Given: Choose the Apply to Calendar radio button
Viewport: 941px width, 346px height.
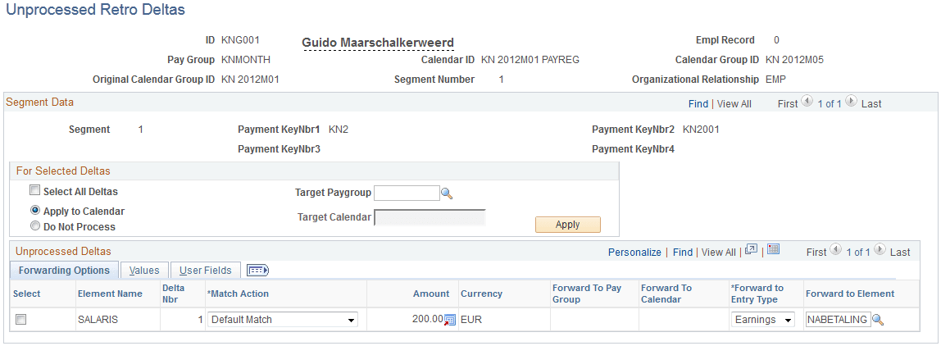Looking at the screenshot, I should (34, 211).
